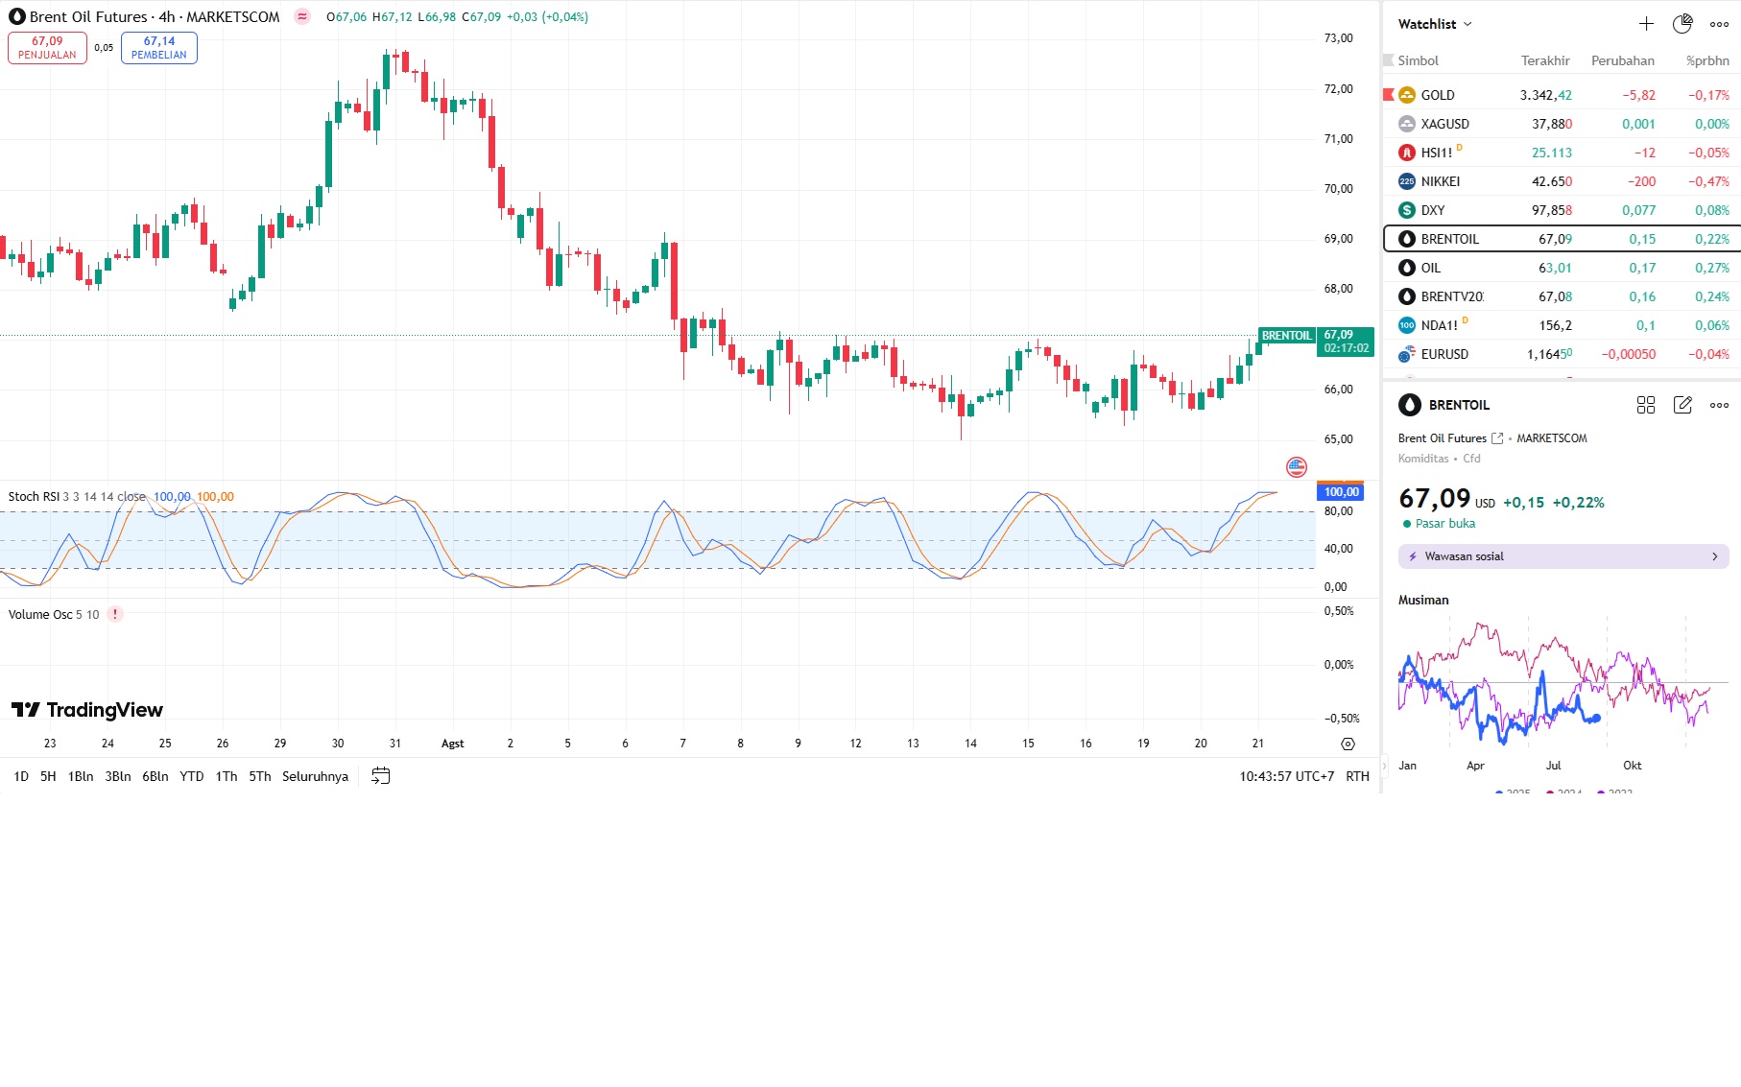Screen dimensions: 1741x1087
Task: Collapse the right sidebar with the edge arrow
Action: (x=1384, y=767)
